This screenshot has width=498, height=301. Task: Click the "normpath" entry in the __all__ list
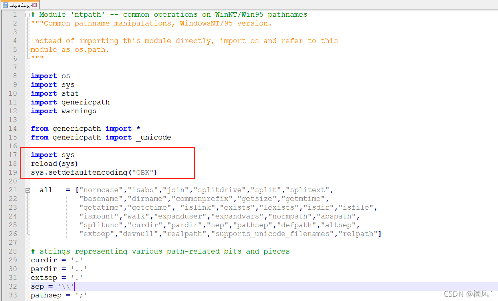pyautogui.click(x=290, y=216)
